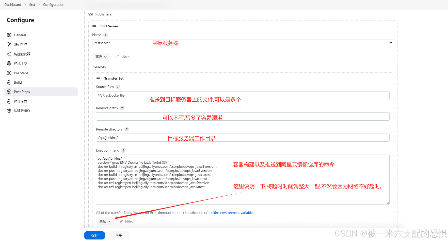
Task: Click the pencil icon beside the upper Edited label
Action: (x=117, y=57)
